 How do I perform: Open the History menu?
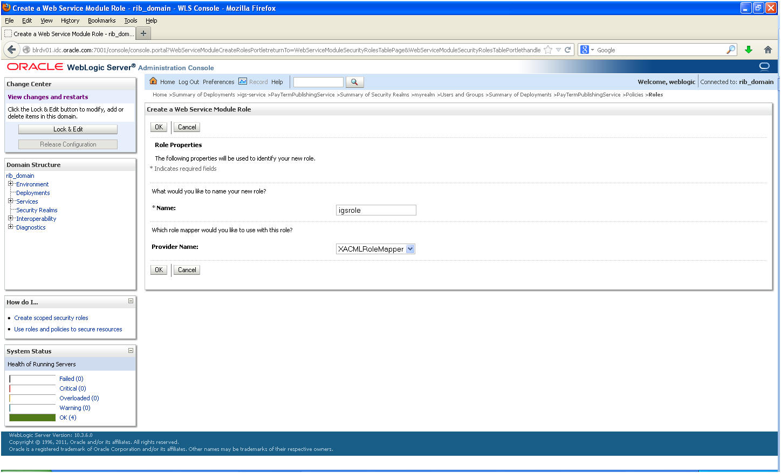[70, 20]
